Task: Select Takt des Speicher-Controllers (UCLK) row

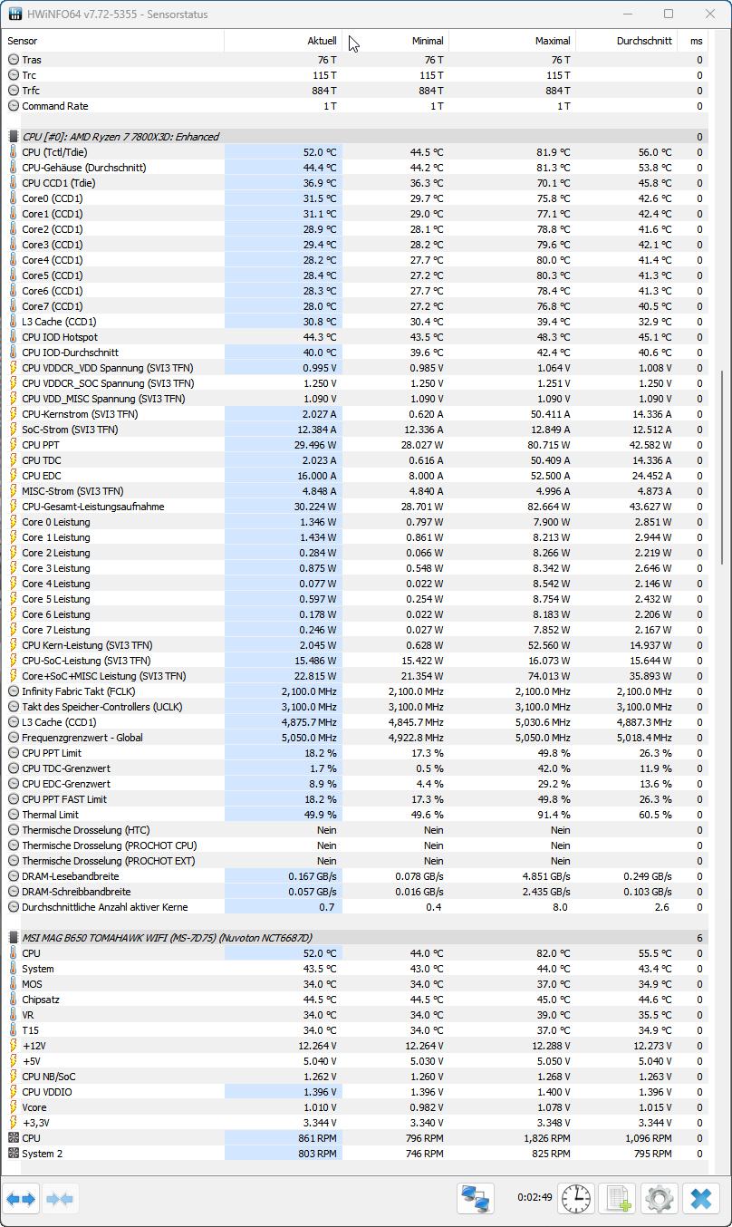Action: click(x=355, y=707)
